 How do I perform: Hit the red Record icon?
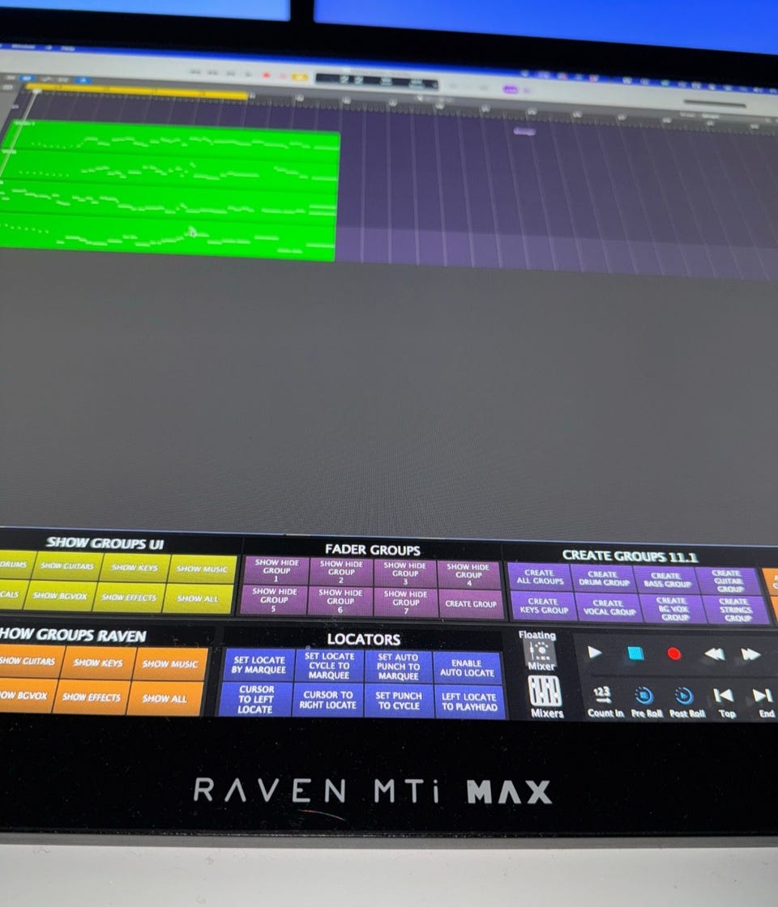pos(673,654)
